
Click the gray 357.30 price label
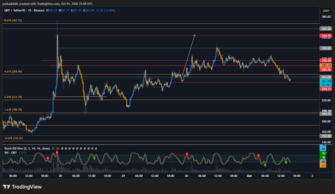326,29
